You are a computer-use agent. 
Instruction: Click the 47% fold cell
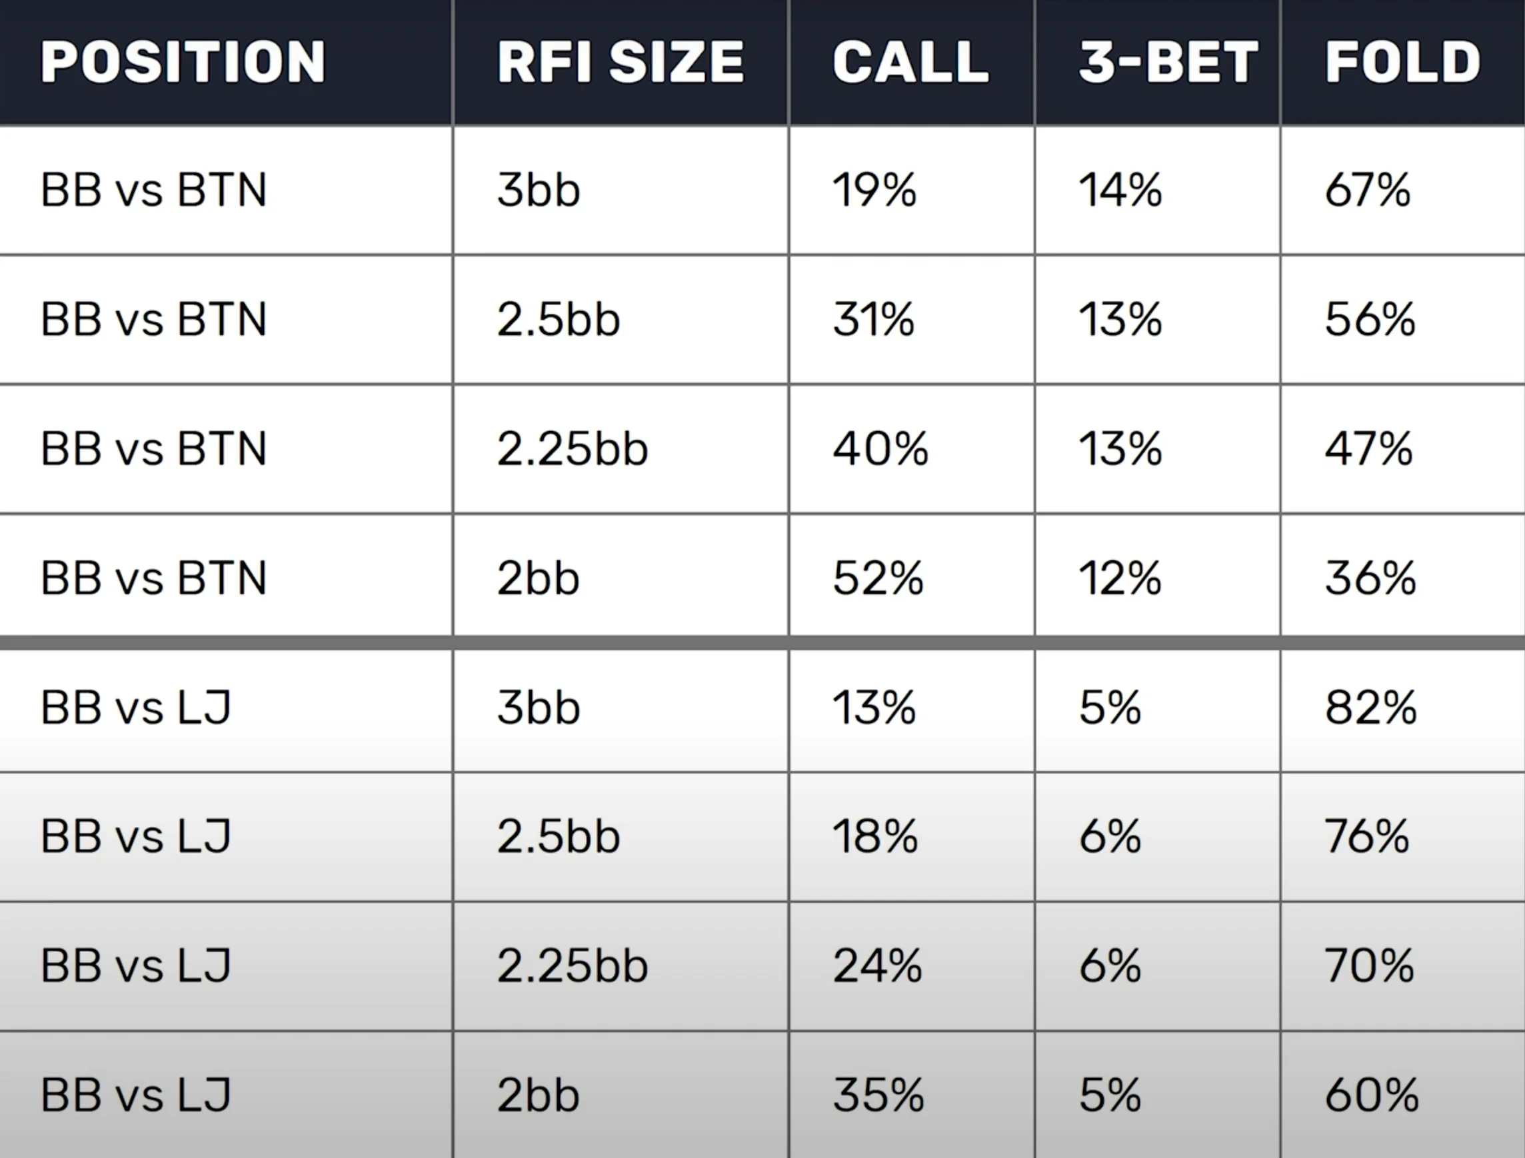coord(1368,450)
